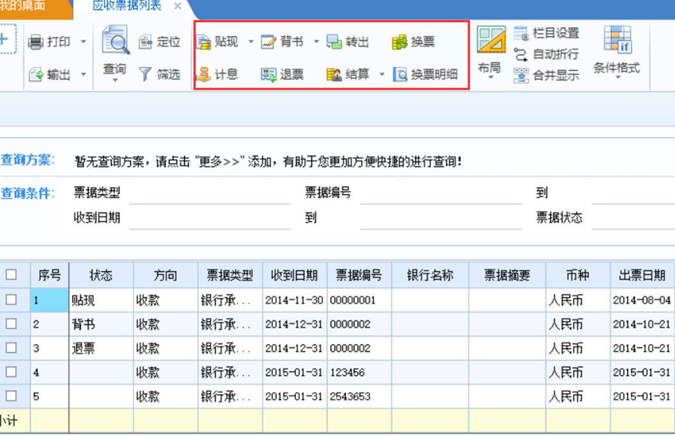Image resolution: width=675 pixels, height=436 pixels.
Task: Expand the 结算 dropdown arrow
Action: [382, 74]
